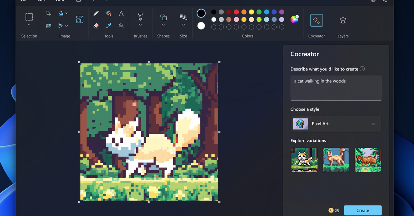Open the Layers panel
The image size is (414, 216).
coord(343,21)
